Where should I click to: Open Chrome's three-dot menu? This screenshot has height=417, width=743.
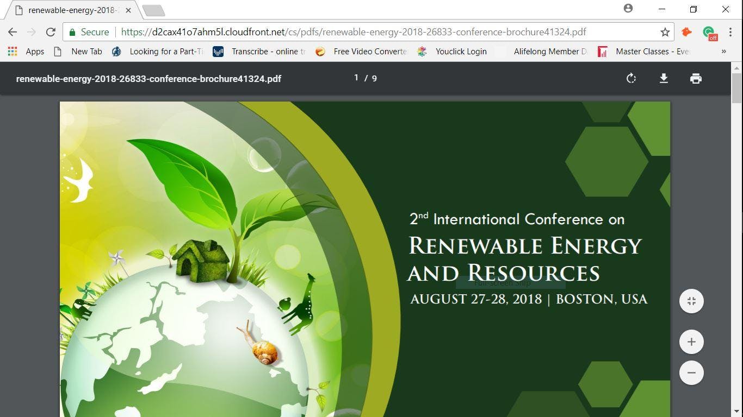tap(730, 32)
